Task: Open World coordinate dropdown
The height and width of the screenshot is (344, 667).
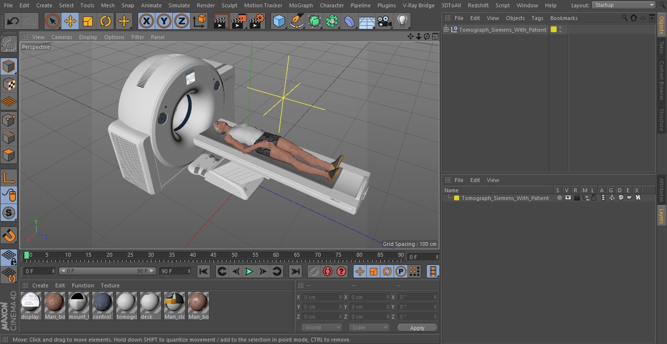Action: pyautogui.click(x=322, y=327)
